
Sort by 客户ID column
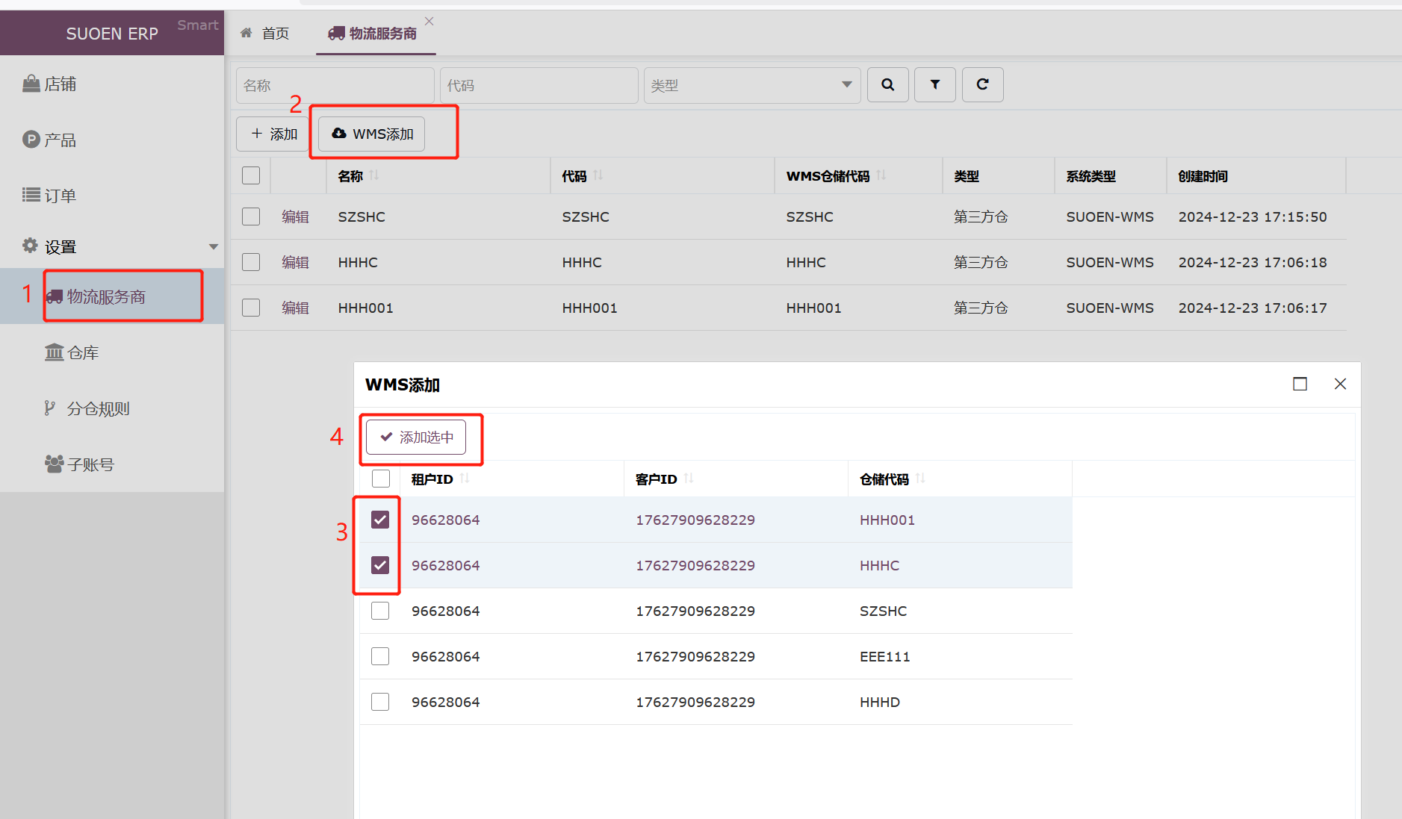pyautogui.click(x=689, y=479)
